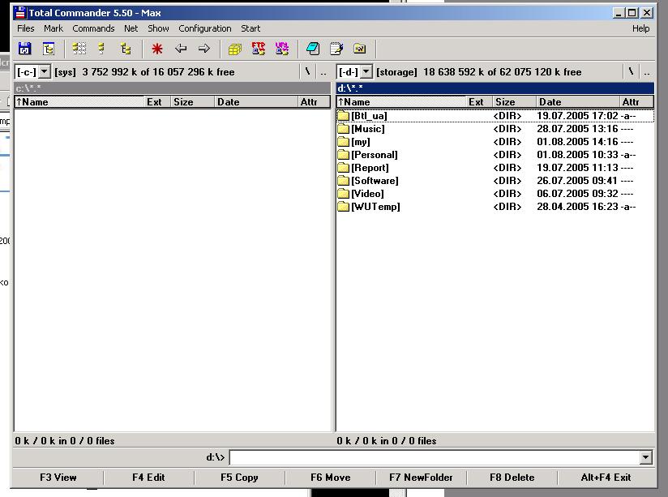Click the F5 Copy button

click(x=239, y=478)
